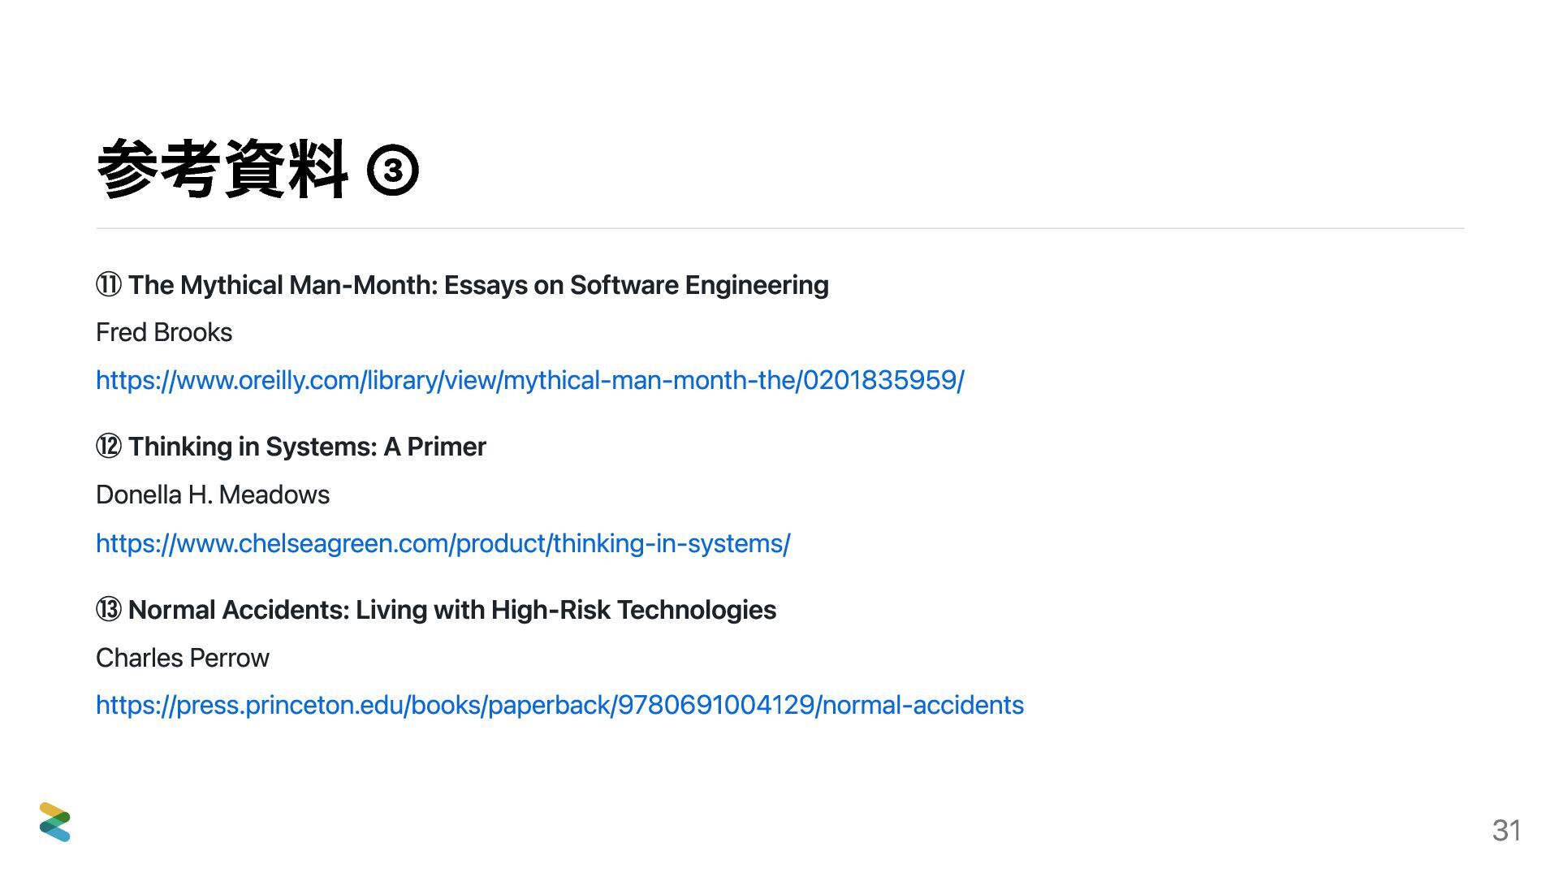Click author name Fred Brooks
Image resolution: width=1559 pixels, height=877 pixels.
(x=164, y=333)
